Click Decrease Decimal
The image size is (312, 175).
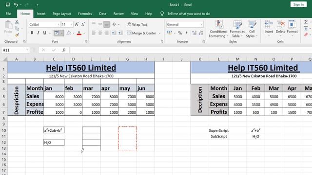(x=201, y=33)
